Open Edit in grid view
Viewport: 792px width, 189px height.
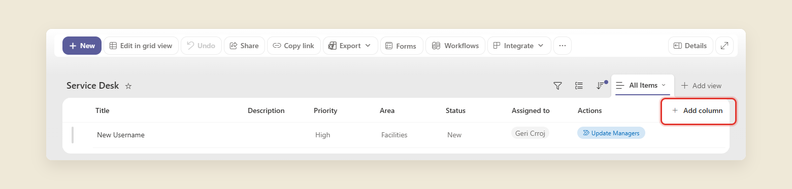[x=141, y=46]
